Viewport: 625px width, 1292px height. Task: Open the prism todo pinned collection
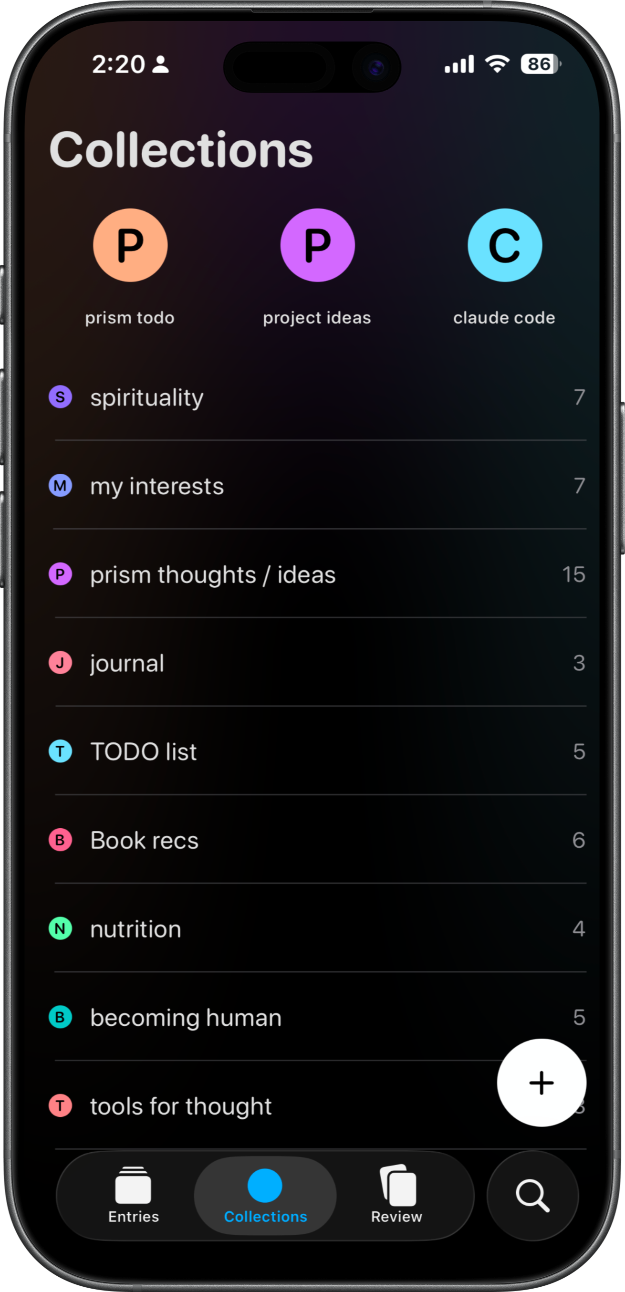tap(130, 246)
